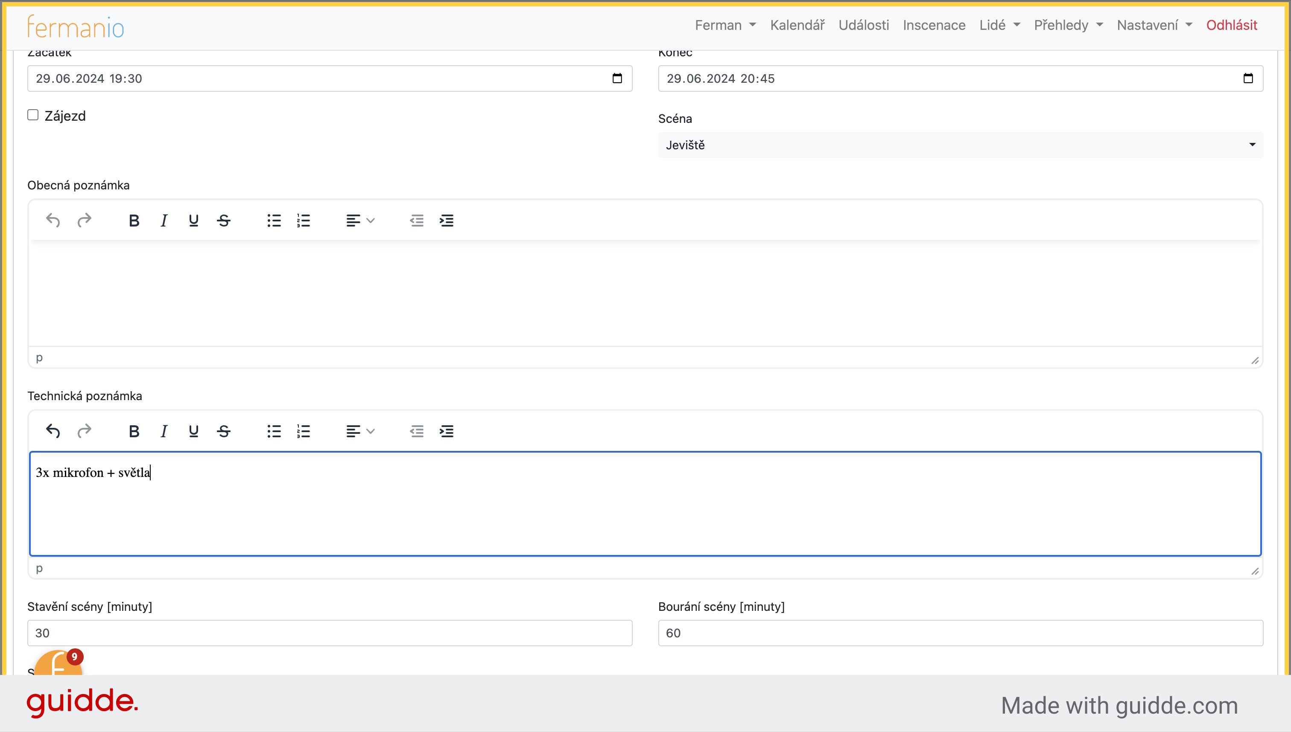Open alignment dropdown in Obecná poznámka toolbar

[x=360, y=220]
